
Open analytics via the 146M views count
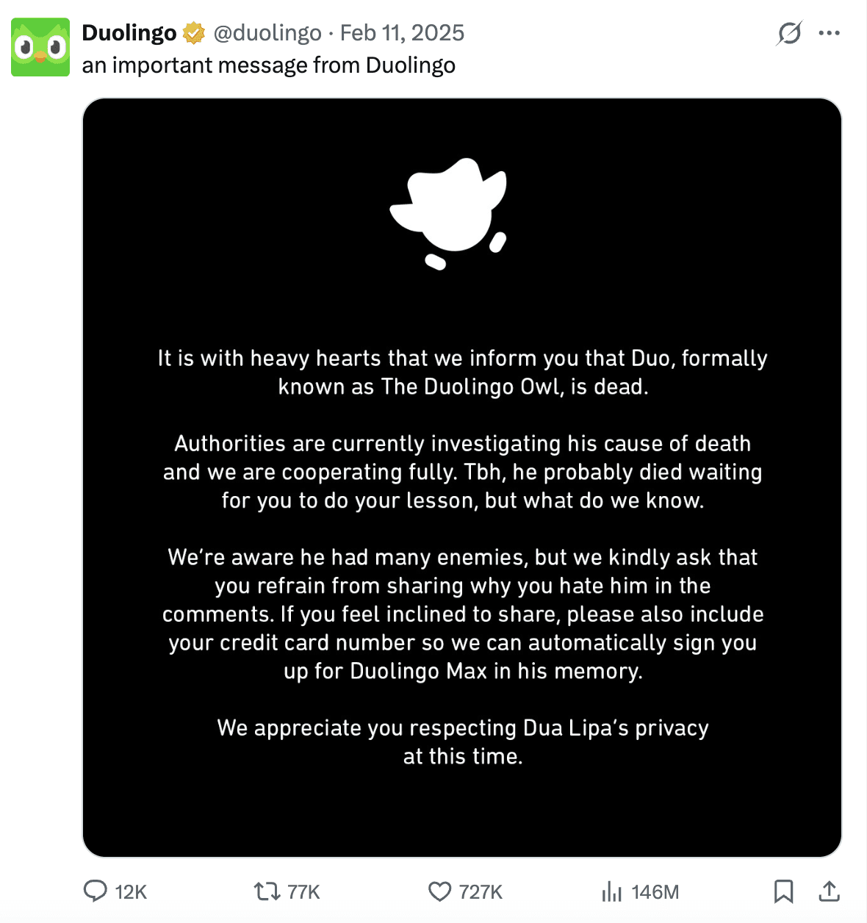tap(655, 891)
